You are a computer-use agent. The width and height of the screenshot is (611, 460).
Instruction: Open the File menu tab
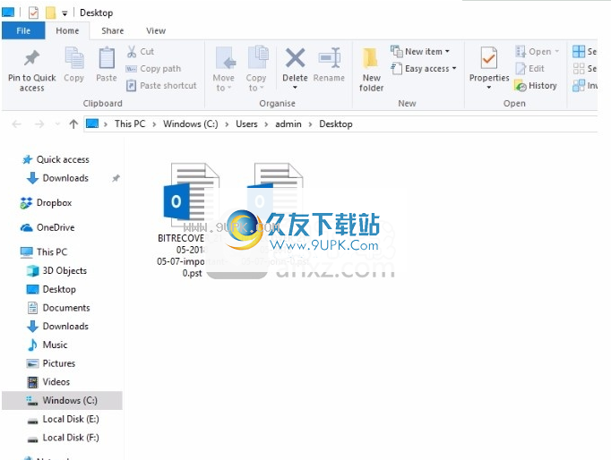coord(23,30)
